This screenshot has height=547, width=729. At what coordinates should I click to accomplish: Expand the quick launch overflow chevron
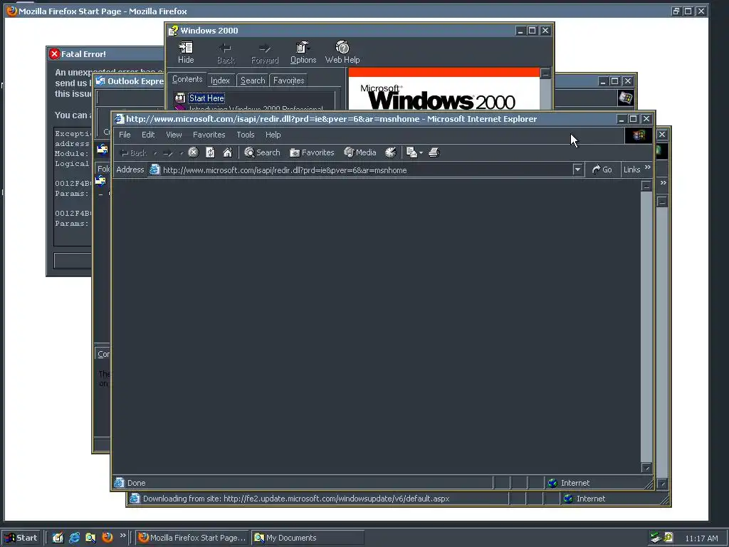click(122, 536)
